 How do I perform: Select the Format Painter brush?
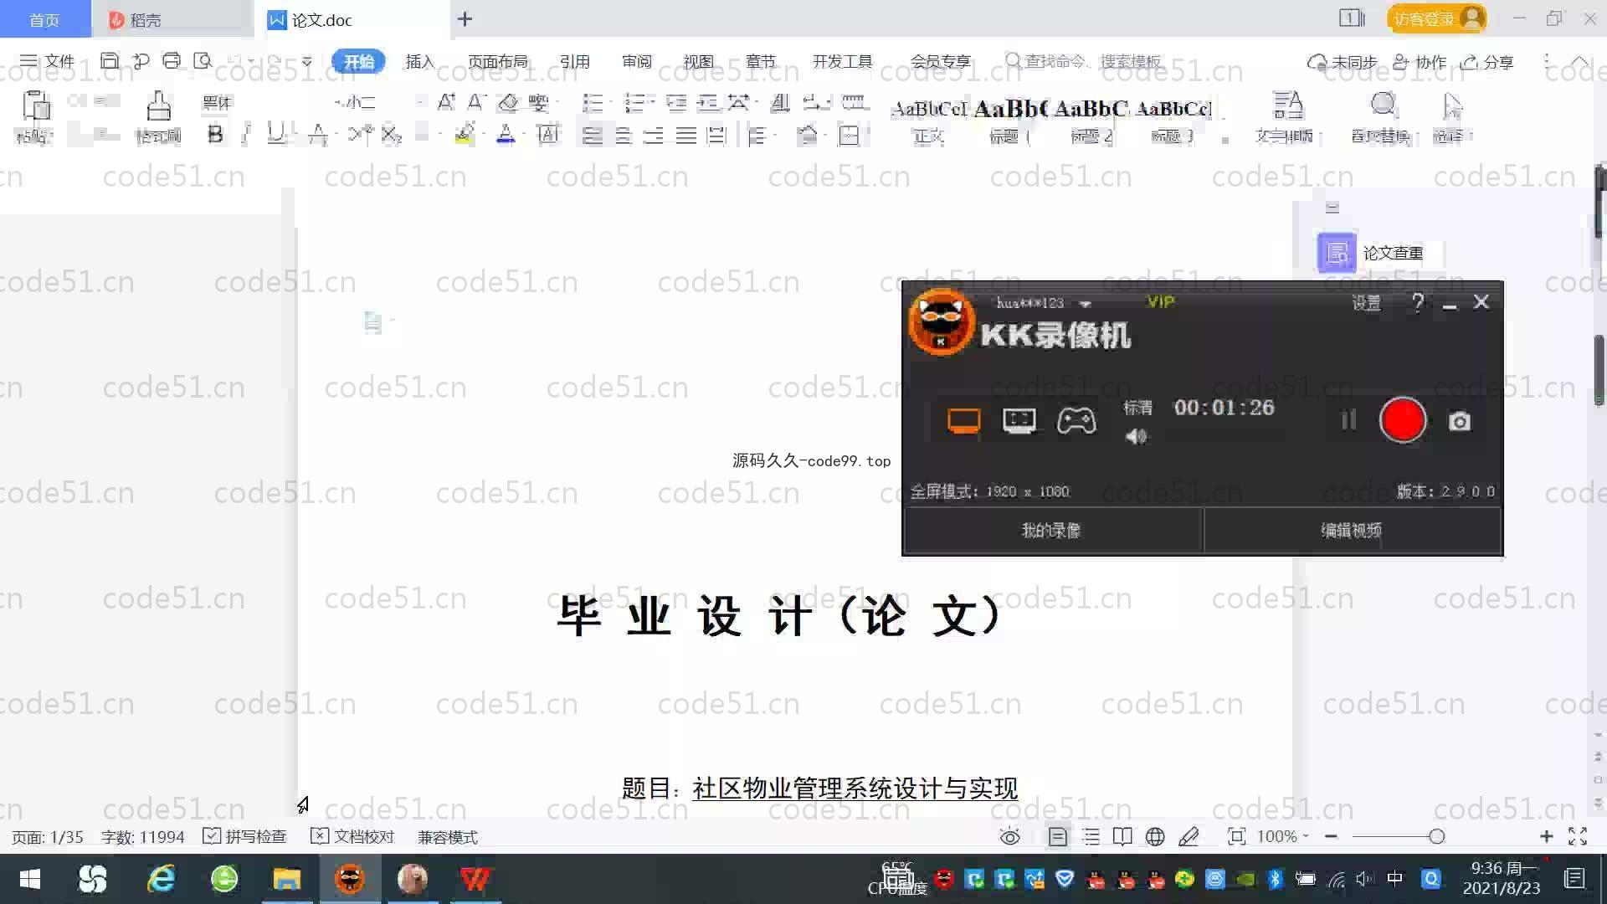click(x=158, y=106)
